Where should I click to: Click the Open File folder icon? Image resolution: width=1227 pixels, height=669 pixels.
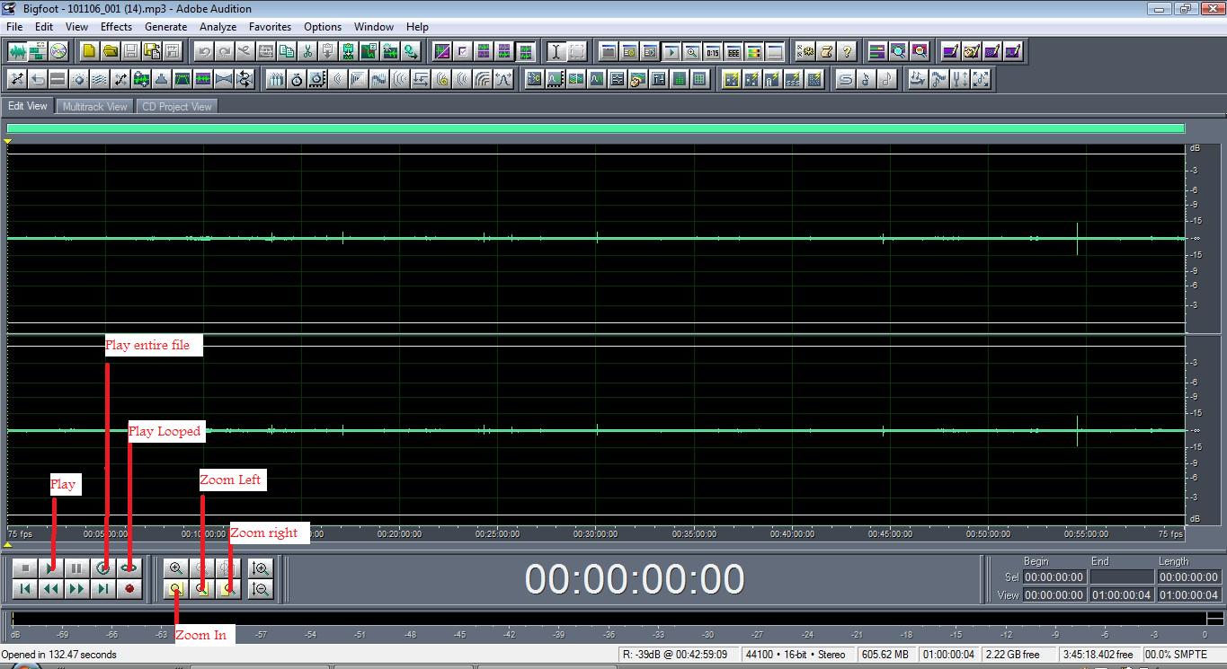(x=110, y=51)
